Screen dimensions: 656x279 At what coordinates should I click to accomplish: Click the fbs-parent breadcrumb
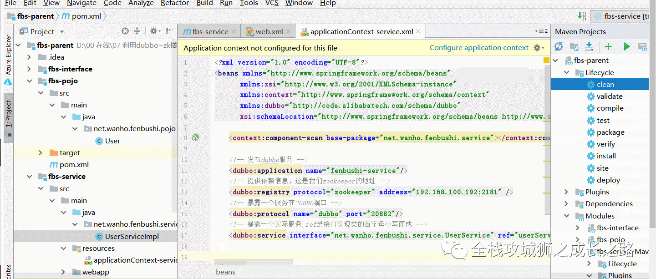click(31, 16)
